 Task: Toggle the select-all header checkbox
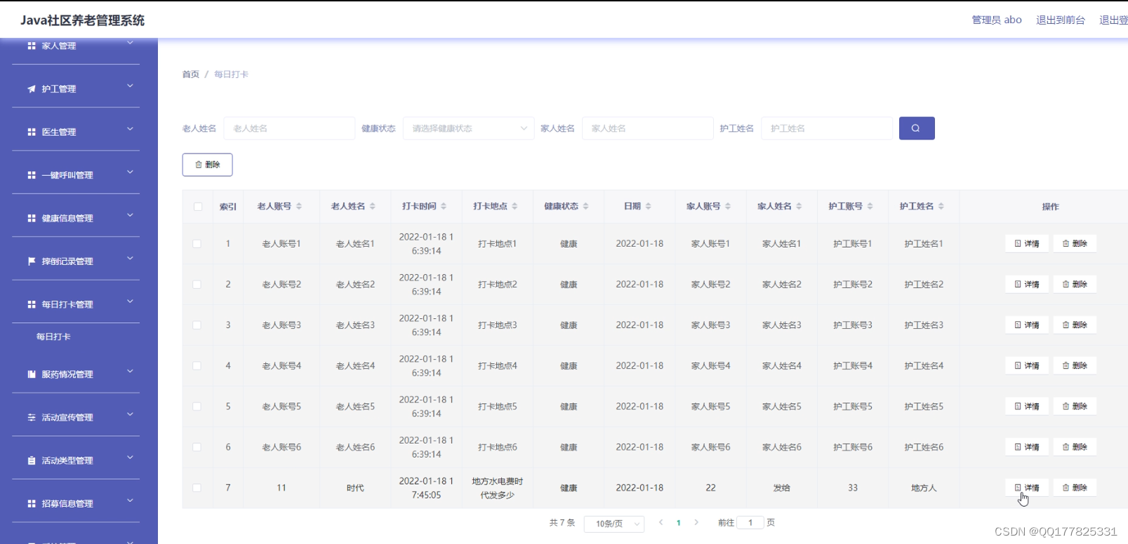tap(197, 206)
